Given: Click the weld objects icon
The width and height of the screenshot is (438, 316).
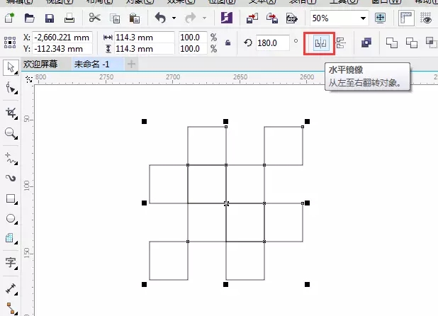Looking at the screenshot, I should point(392,43).
